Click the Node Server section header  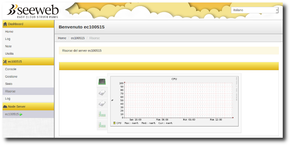point(28,106)
